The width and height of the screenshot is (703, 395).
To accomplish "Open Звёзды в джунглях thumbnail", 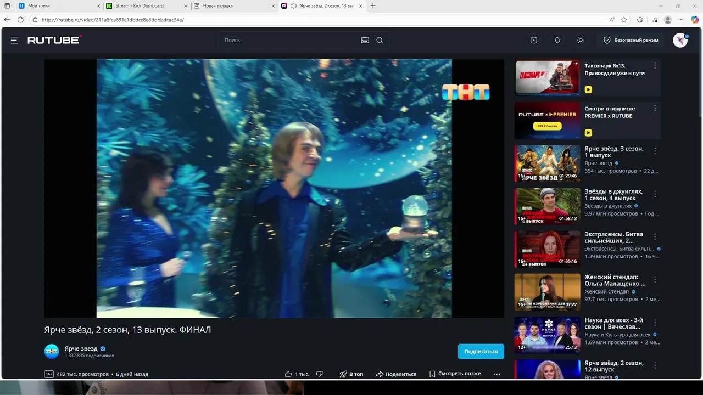I will (x=547, y=206).
